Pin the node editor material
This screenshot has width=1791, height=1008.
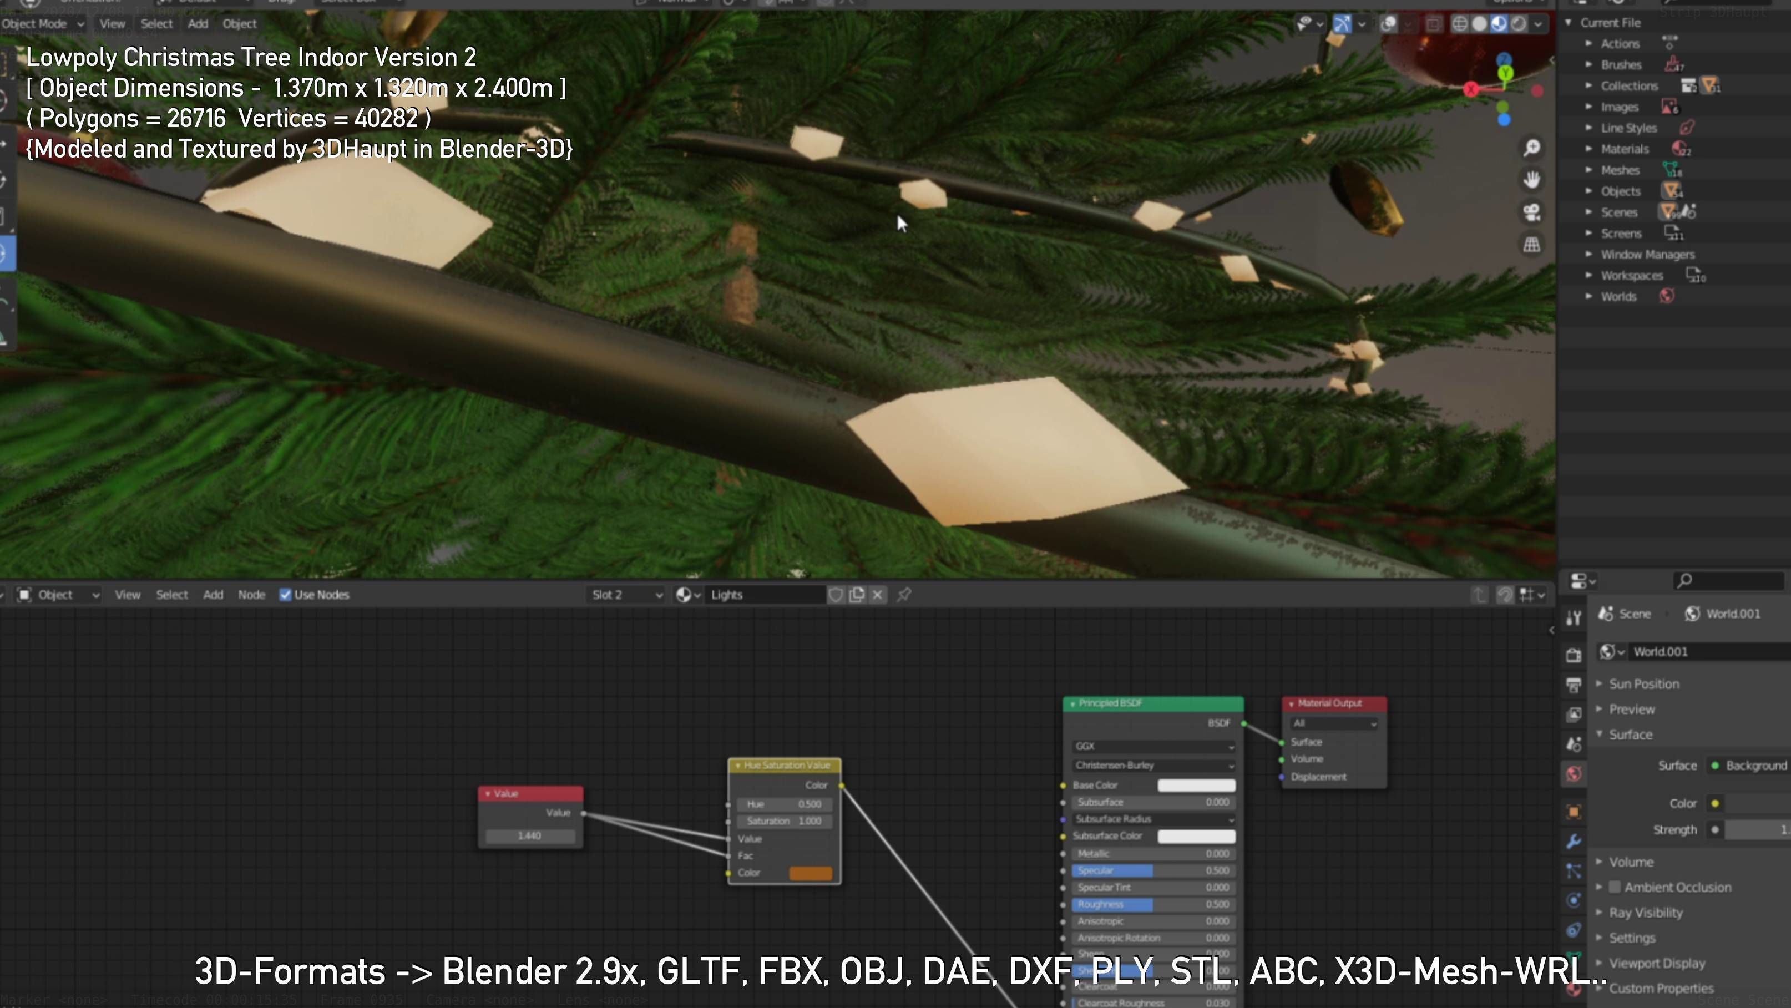tap(904, 594)
